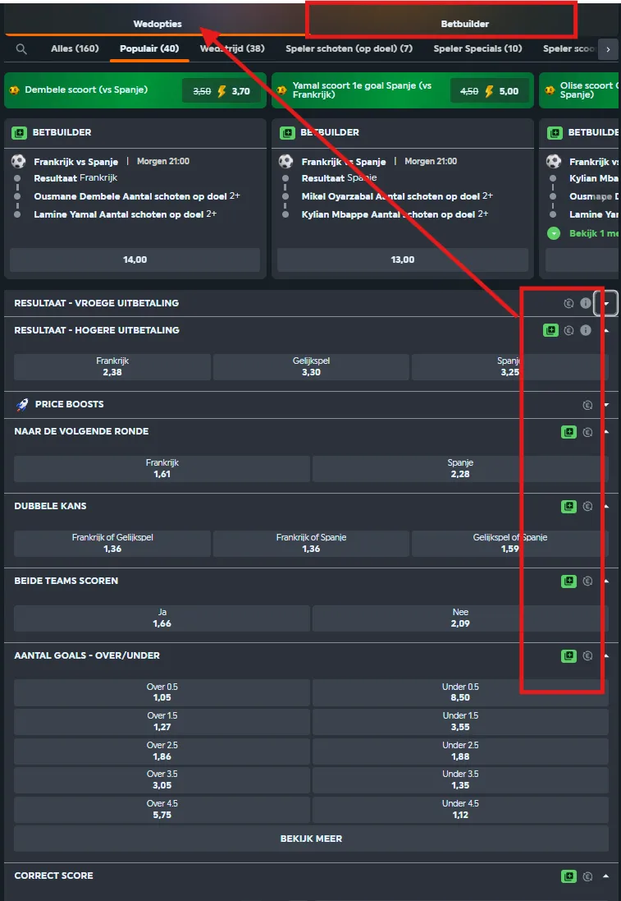Click cash-out euro icon in Dubbele Kans header

[587, 506]
